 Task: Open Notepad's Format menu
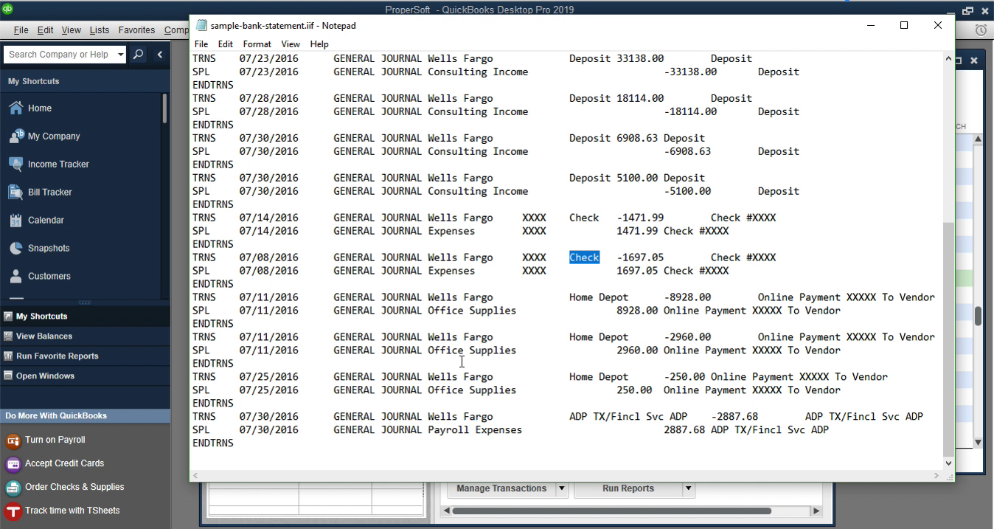(x=257, y=44)
